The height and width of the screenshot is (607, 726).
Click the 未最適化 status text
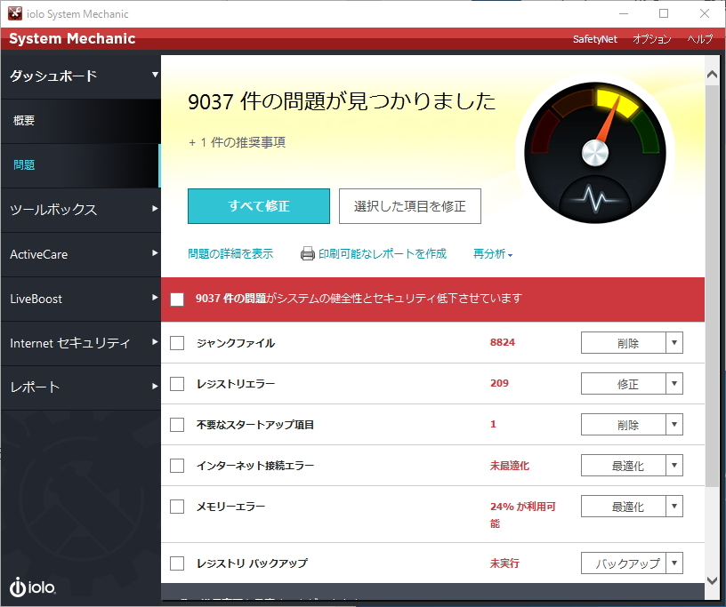click(x=509, y=466)
